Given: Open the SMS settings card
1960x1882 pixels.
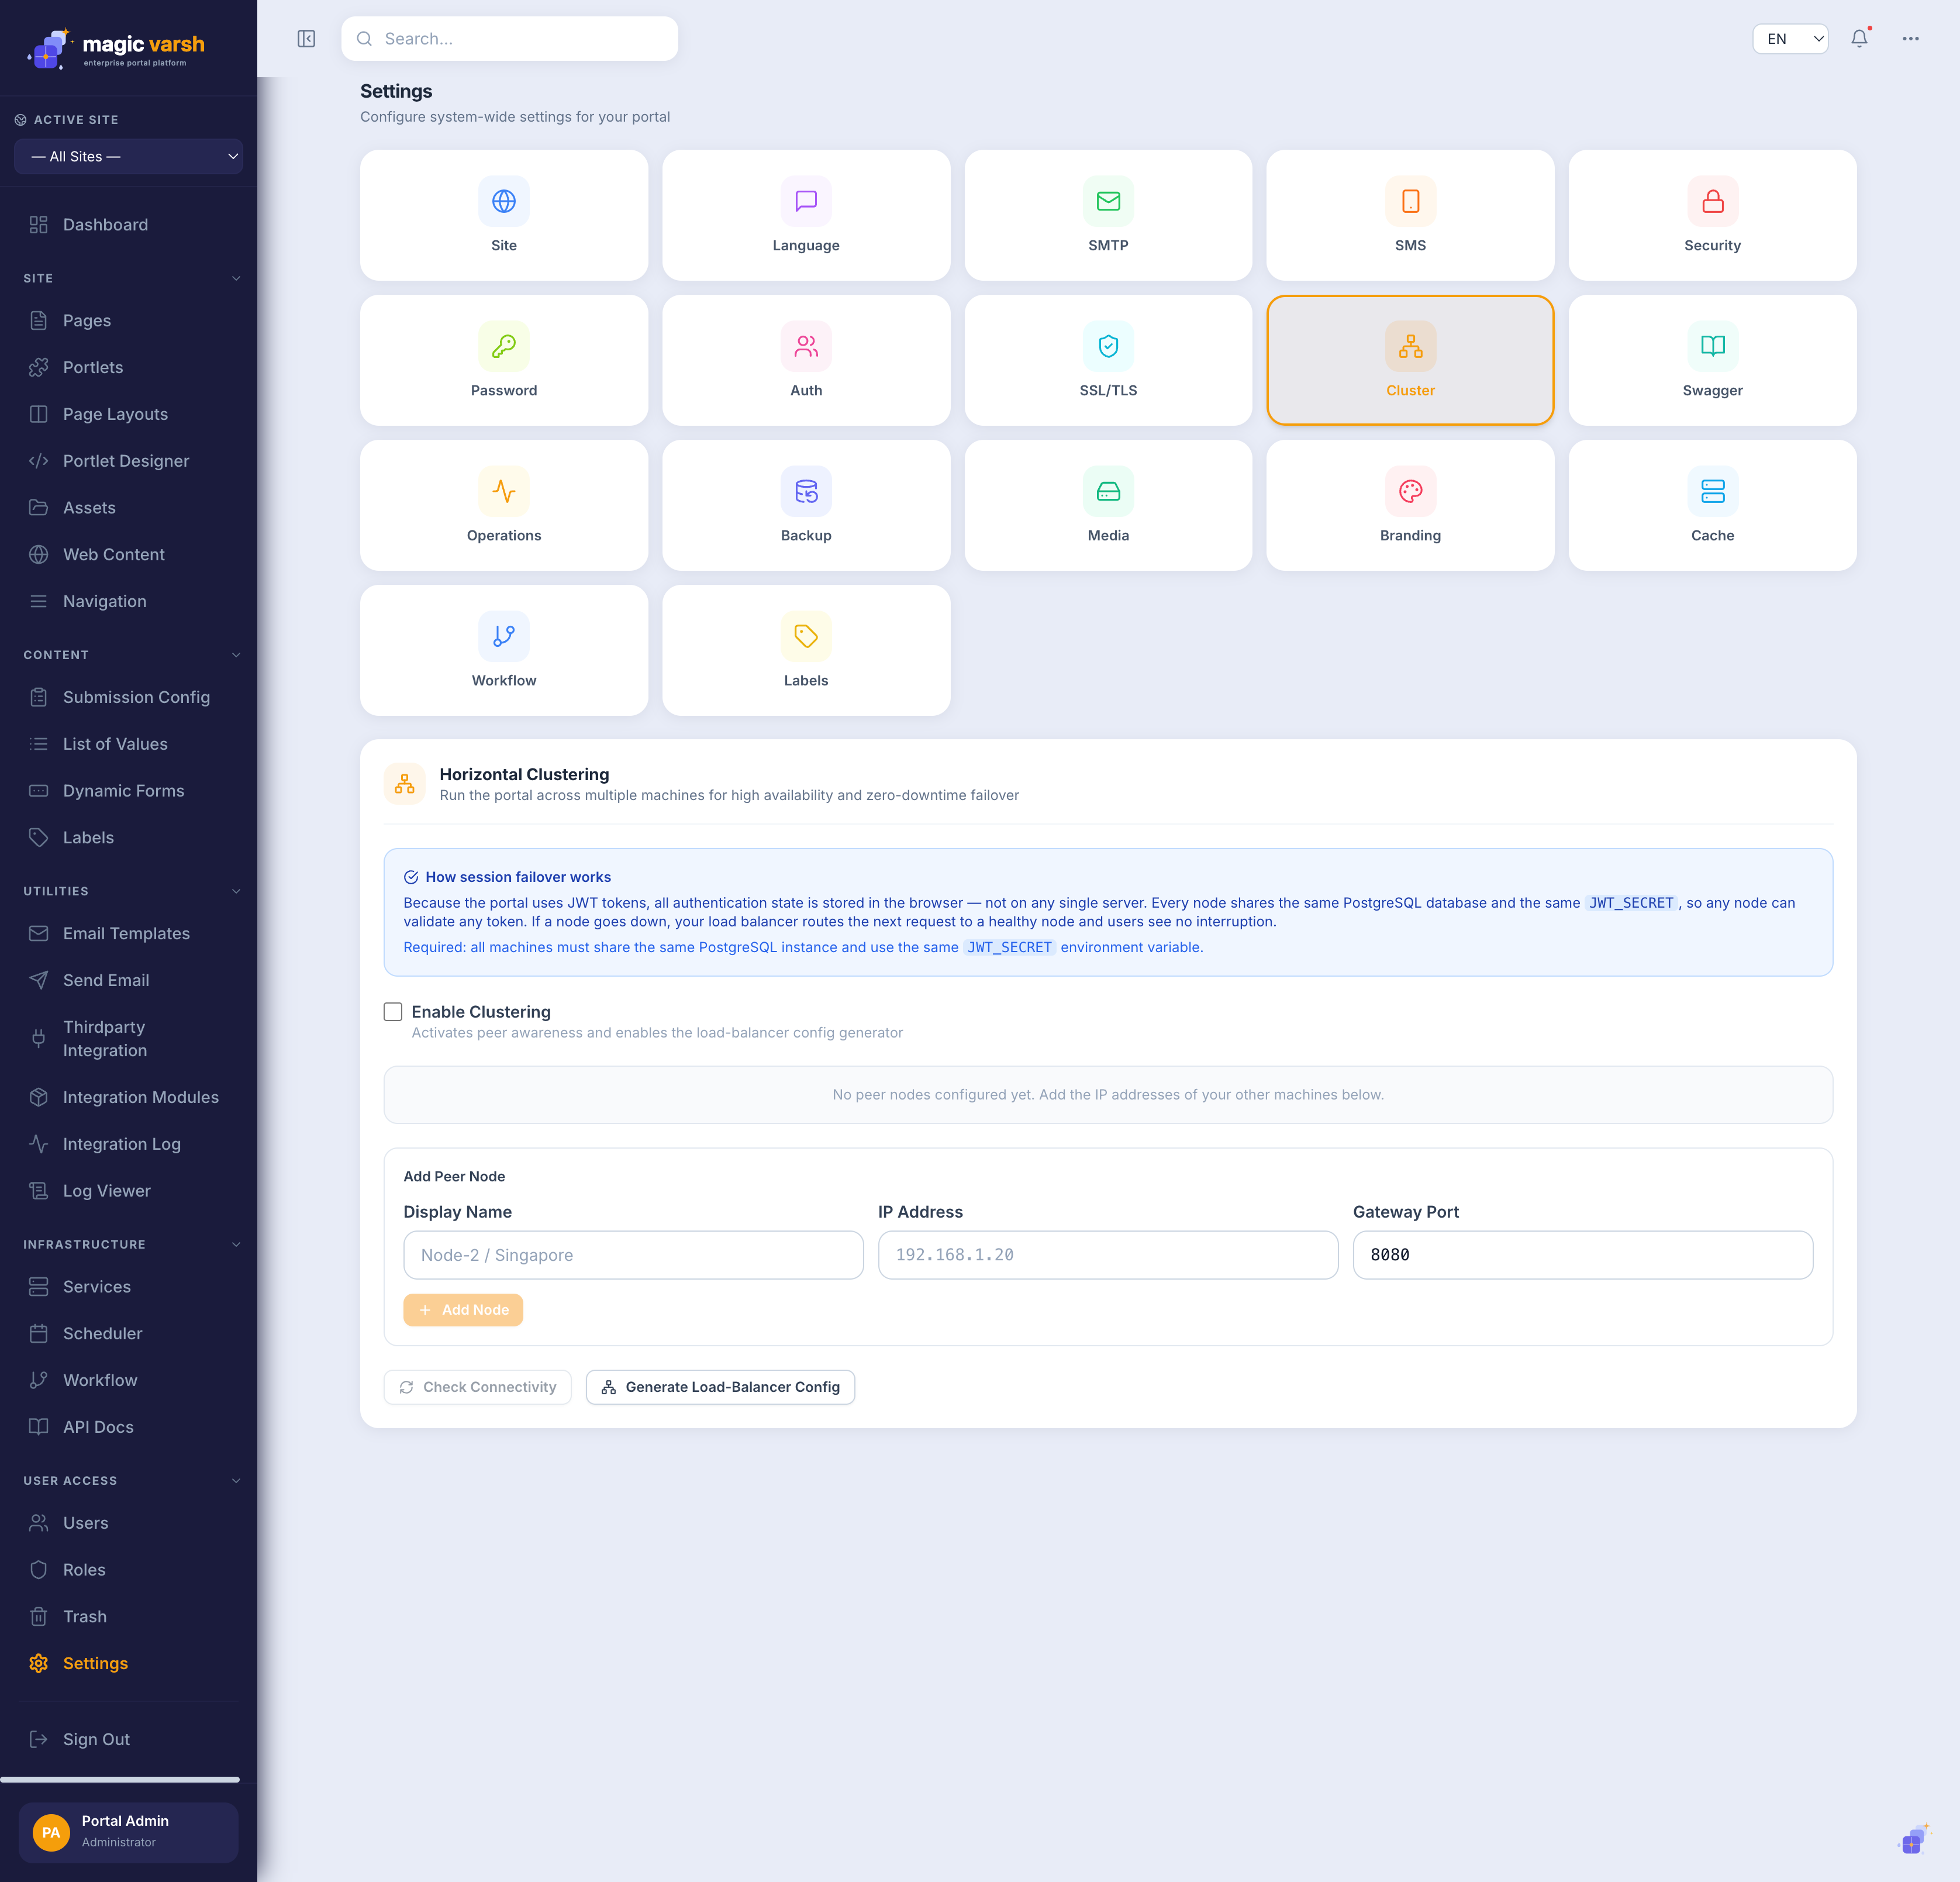Looking at the screenshot, I should pos(1410,215).
